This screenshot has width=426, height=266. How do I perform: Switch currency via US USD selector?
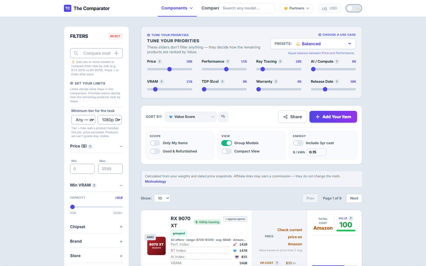point(329,8)
